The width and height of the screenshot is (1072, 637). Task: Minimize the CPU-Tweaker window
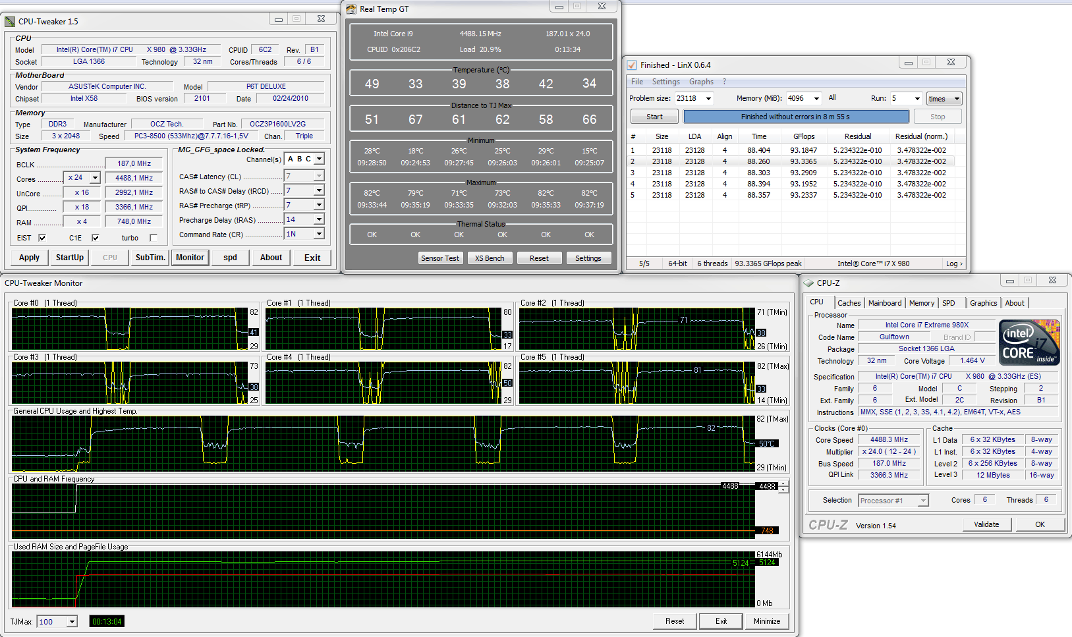279,19
